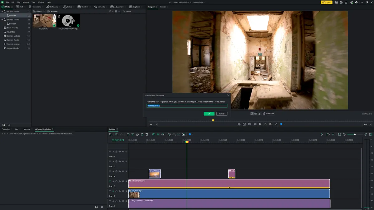Click the timeline zoom slider
The width and height of the screenshot is (374, 210).
tap(355, 134)
